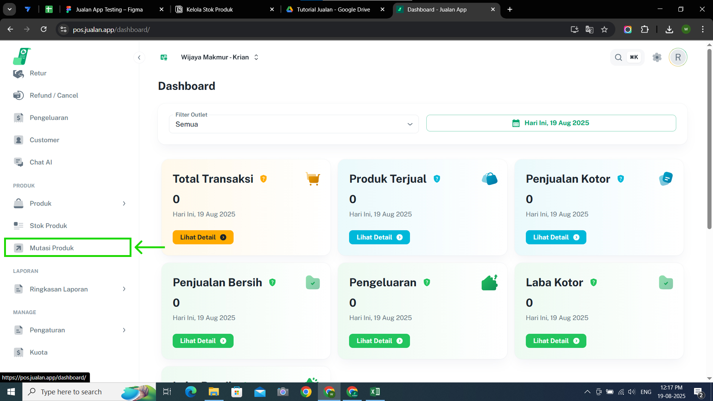Click the settings gear icon in header
713x401 pixels.
point(657,57)
